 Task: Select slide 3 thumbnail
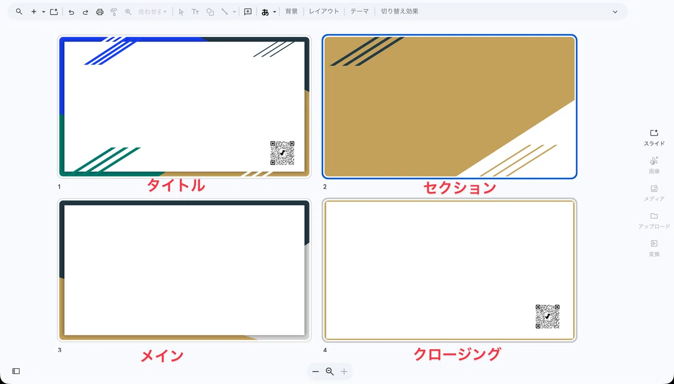pyautogui.click(x=184, y=270)
